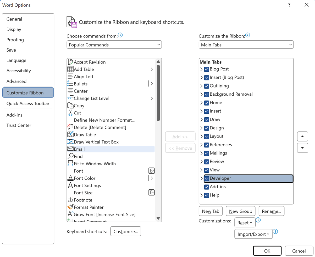Click the Cancel button

coord(299,251)
